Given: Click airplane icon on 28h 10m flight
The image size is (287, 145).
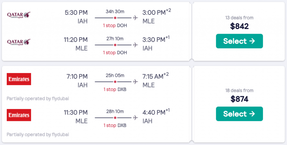Looking at the screenshot, I should (x=136, y=118).
